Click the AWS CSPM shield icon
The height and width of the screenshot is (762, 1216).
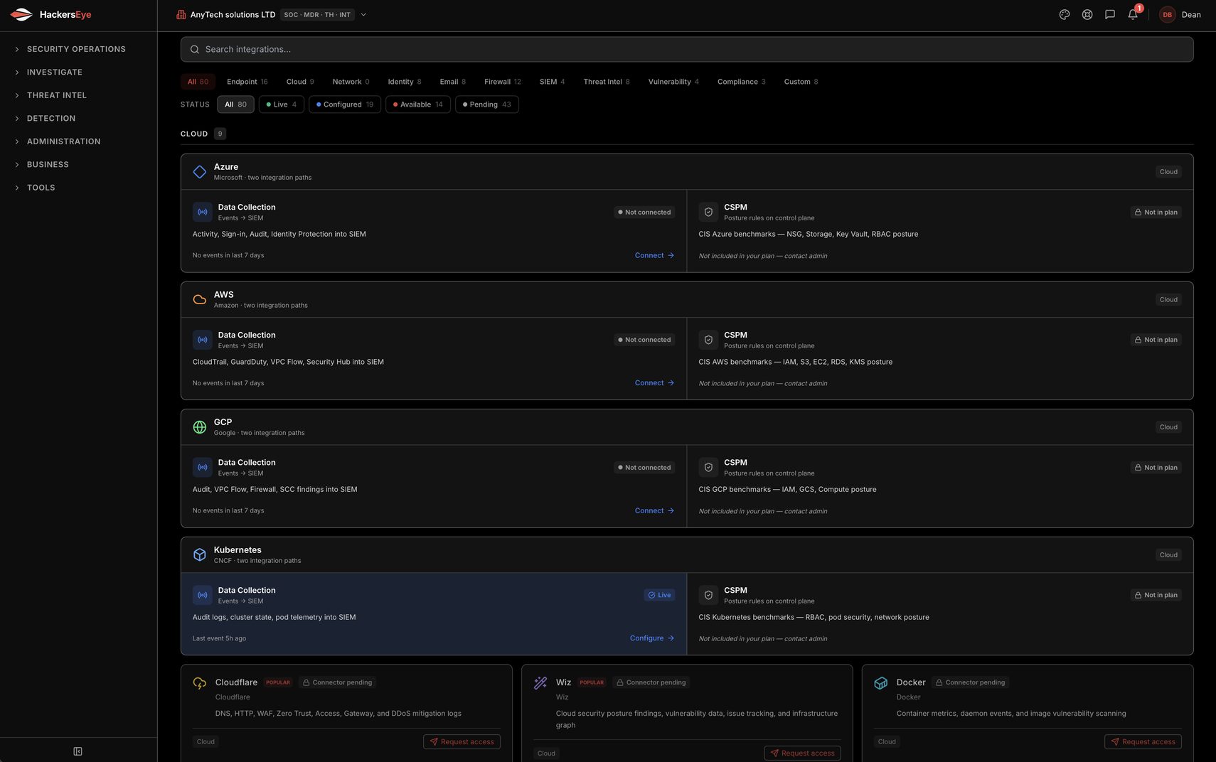[x=708, y=340]
